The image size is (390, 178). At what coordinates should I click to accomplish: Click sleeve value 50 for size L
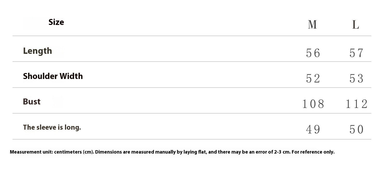[x=356, y=129]
